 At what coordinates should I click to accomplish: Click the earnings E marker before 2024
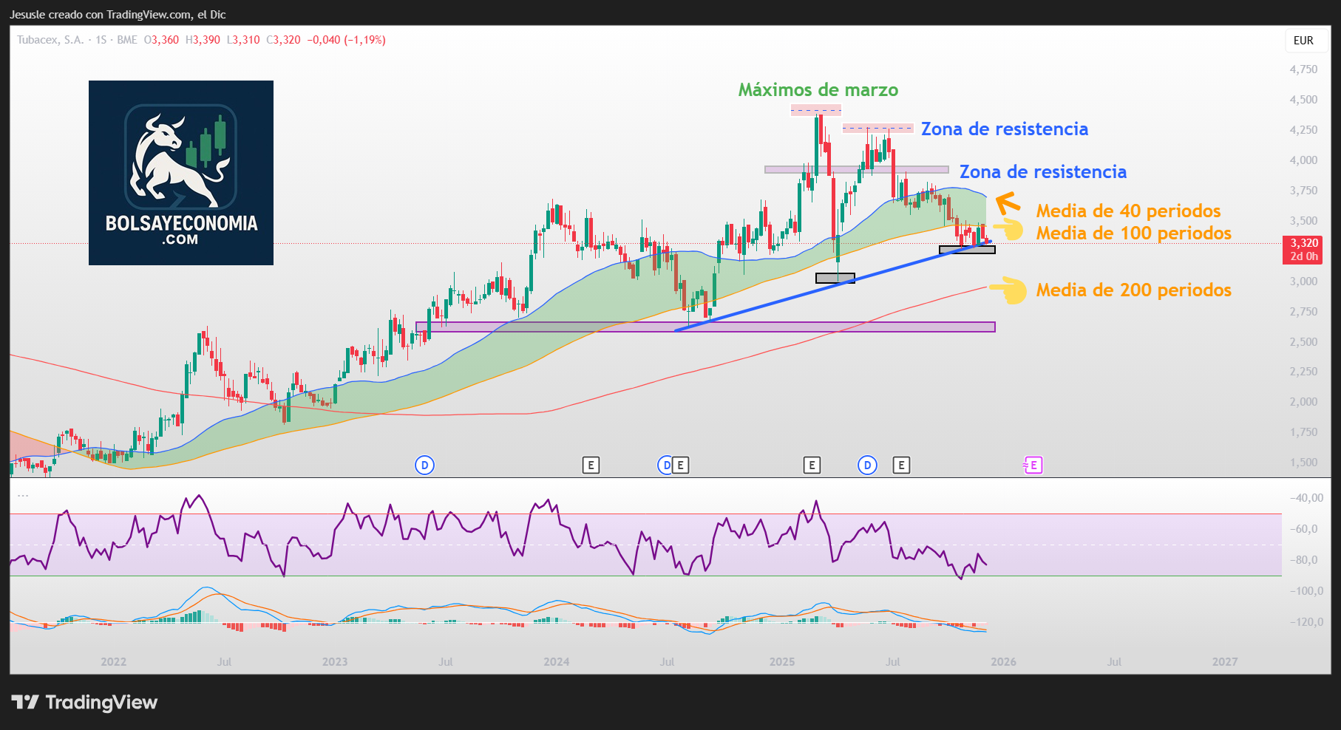tap(591, 465)
